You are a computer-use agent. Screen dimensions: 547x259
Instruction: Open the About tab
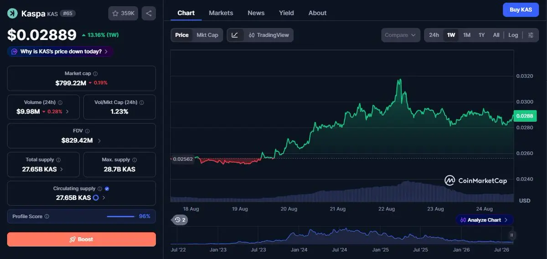point(317,13)
